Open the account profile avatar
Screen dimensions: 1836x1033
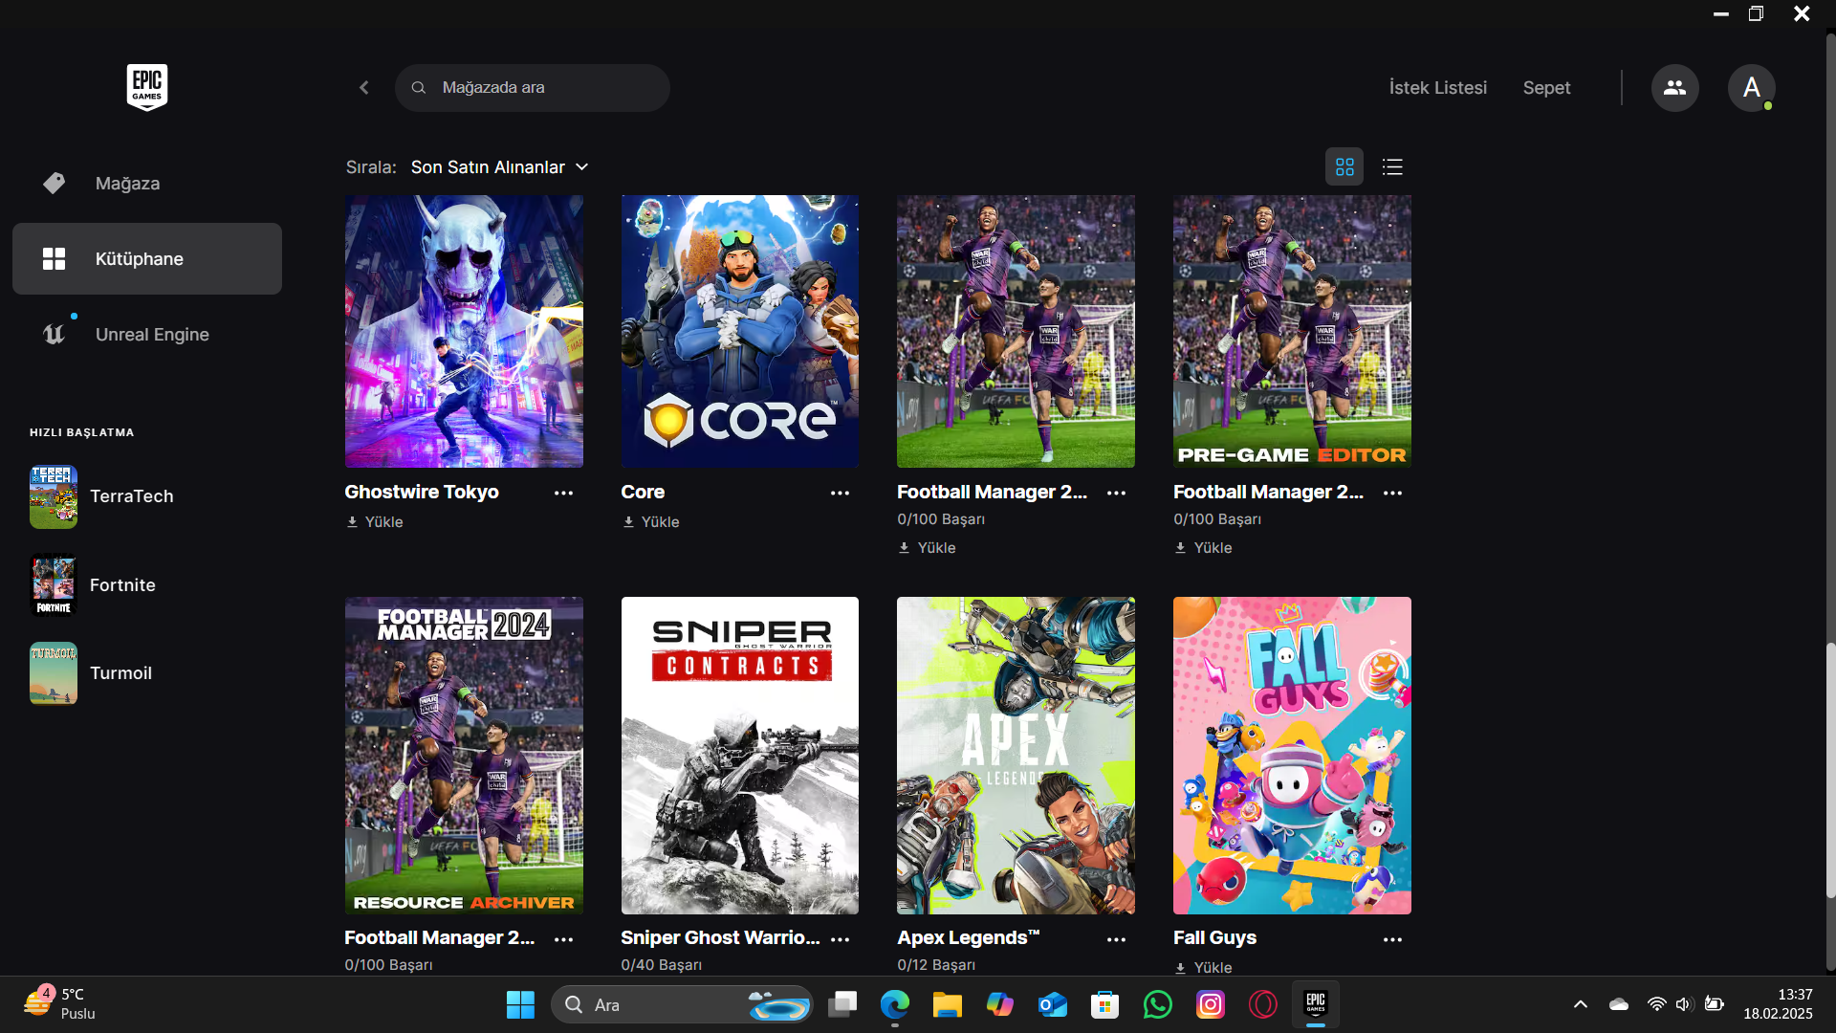pyautogui.click(x=1751, y=88)
